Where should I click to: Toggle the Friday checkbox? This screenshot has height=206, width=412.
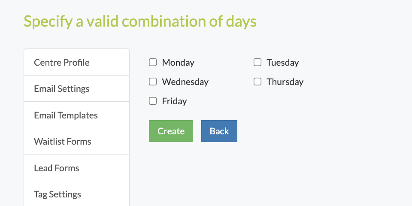[153, 101]
